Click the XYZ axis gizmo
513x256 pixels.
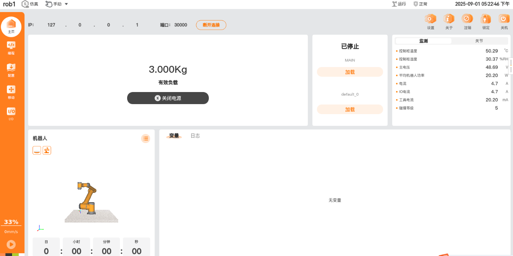pos(40,228)
